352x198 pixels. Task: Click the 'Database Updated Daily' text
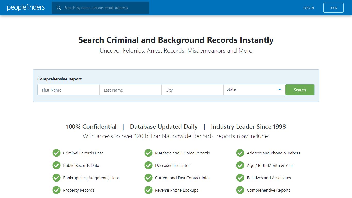[x=164, y=127]
